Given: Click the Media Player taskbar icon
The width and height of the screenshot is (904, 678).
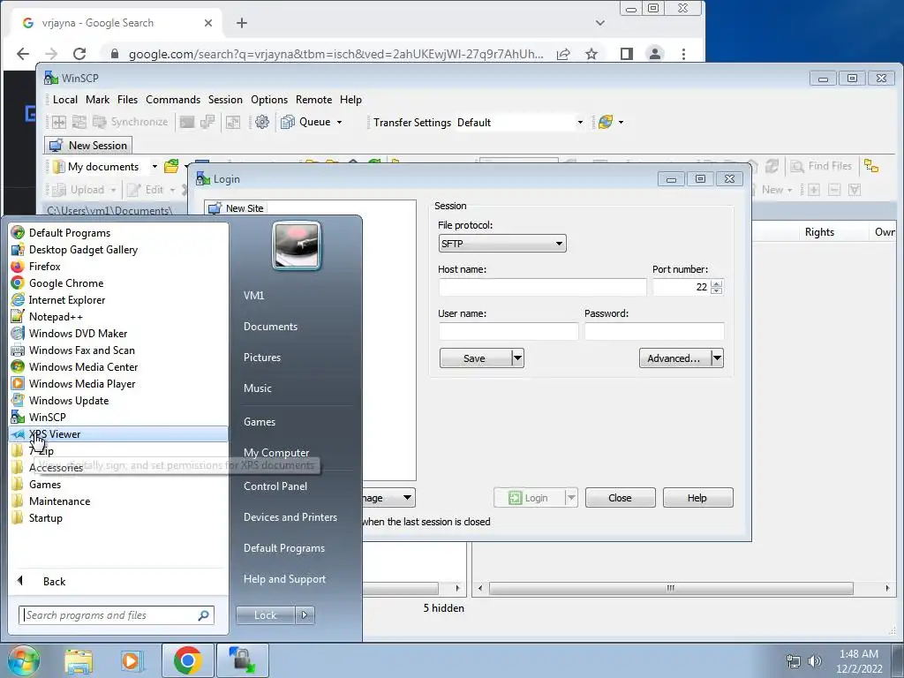Looking at the screenshot, I should 132,660.
